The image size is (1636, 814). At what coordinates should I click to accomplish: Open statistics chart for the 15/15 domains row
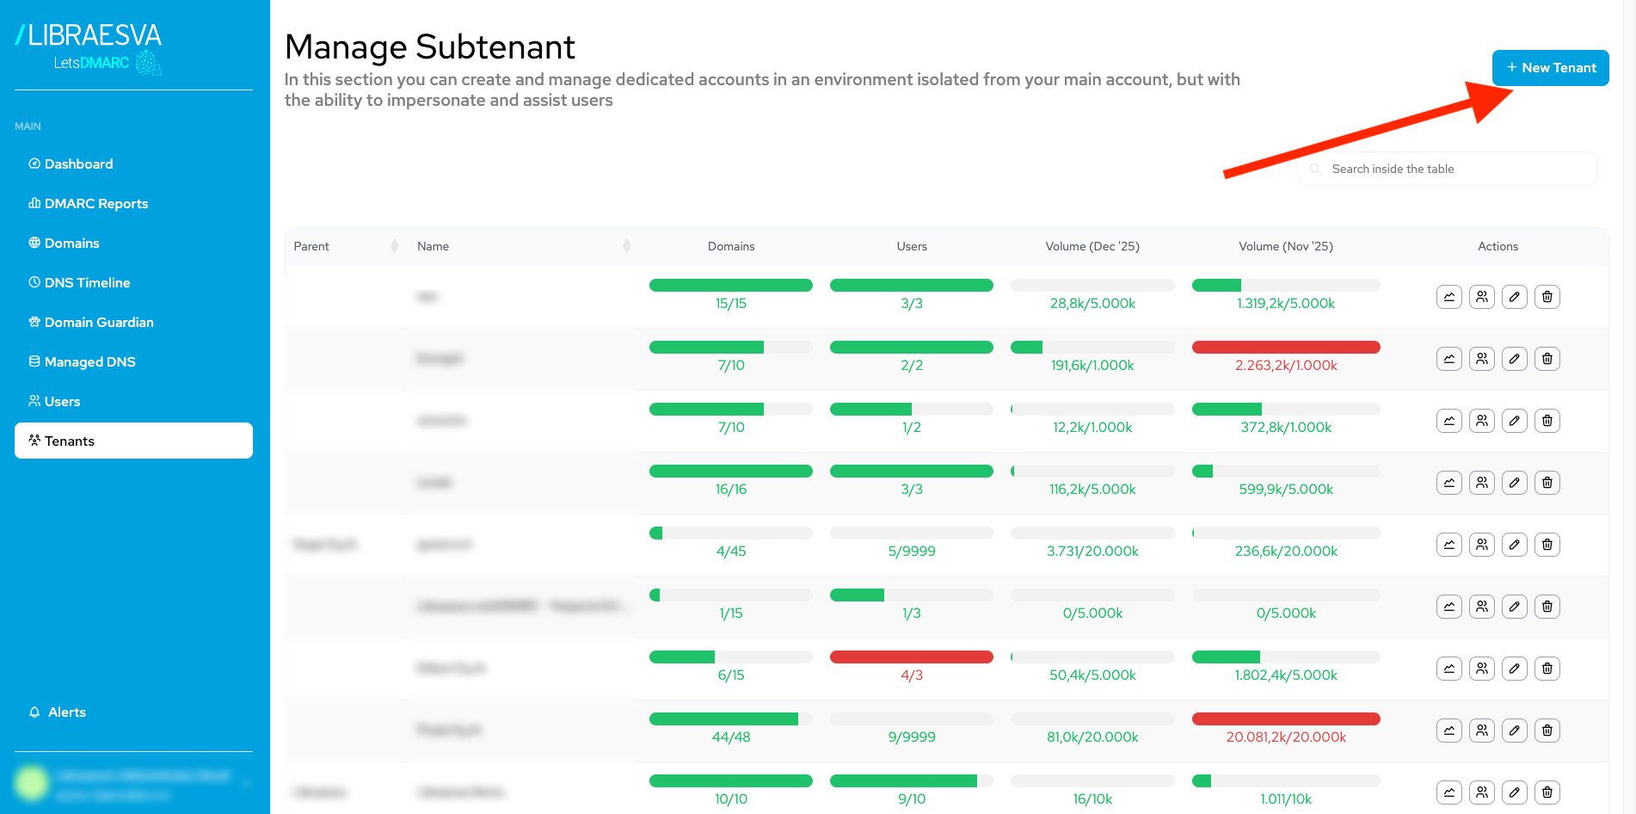click(1449, 297)
